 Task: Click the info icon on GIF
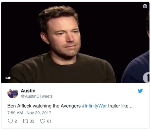(145, 6)
